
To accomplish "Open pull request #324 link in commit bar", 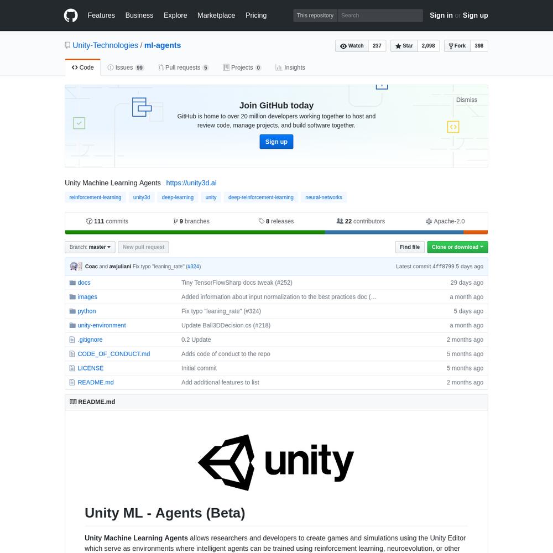I will [x=193, y=267].
